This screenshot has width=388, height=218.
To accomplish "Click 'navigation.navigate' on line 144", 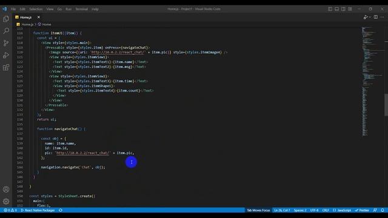I will tap(59, 167).
